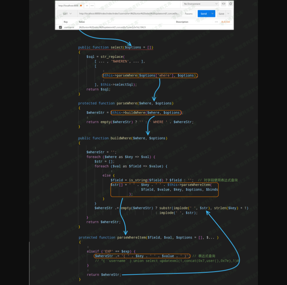The height and width of the screenshot is (285, 287).
Task: Expand the Save options dropdown arrow
Action: click(228, 13)
